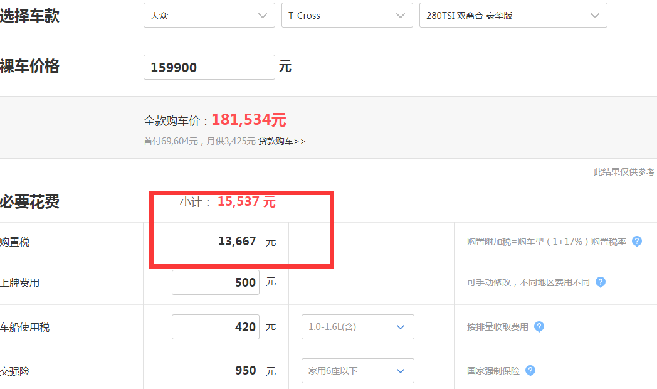Open the 280TSI 双离合 豪华版 trim dropdown

click(x=513, y=16)
